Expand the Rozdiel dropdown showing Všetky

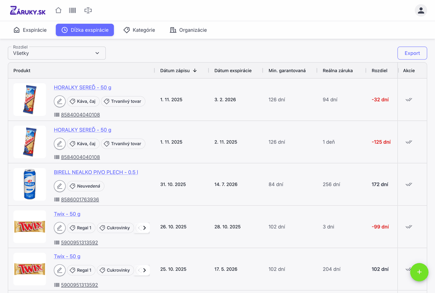point(57,53)
